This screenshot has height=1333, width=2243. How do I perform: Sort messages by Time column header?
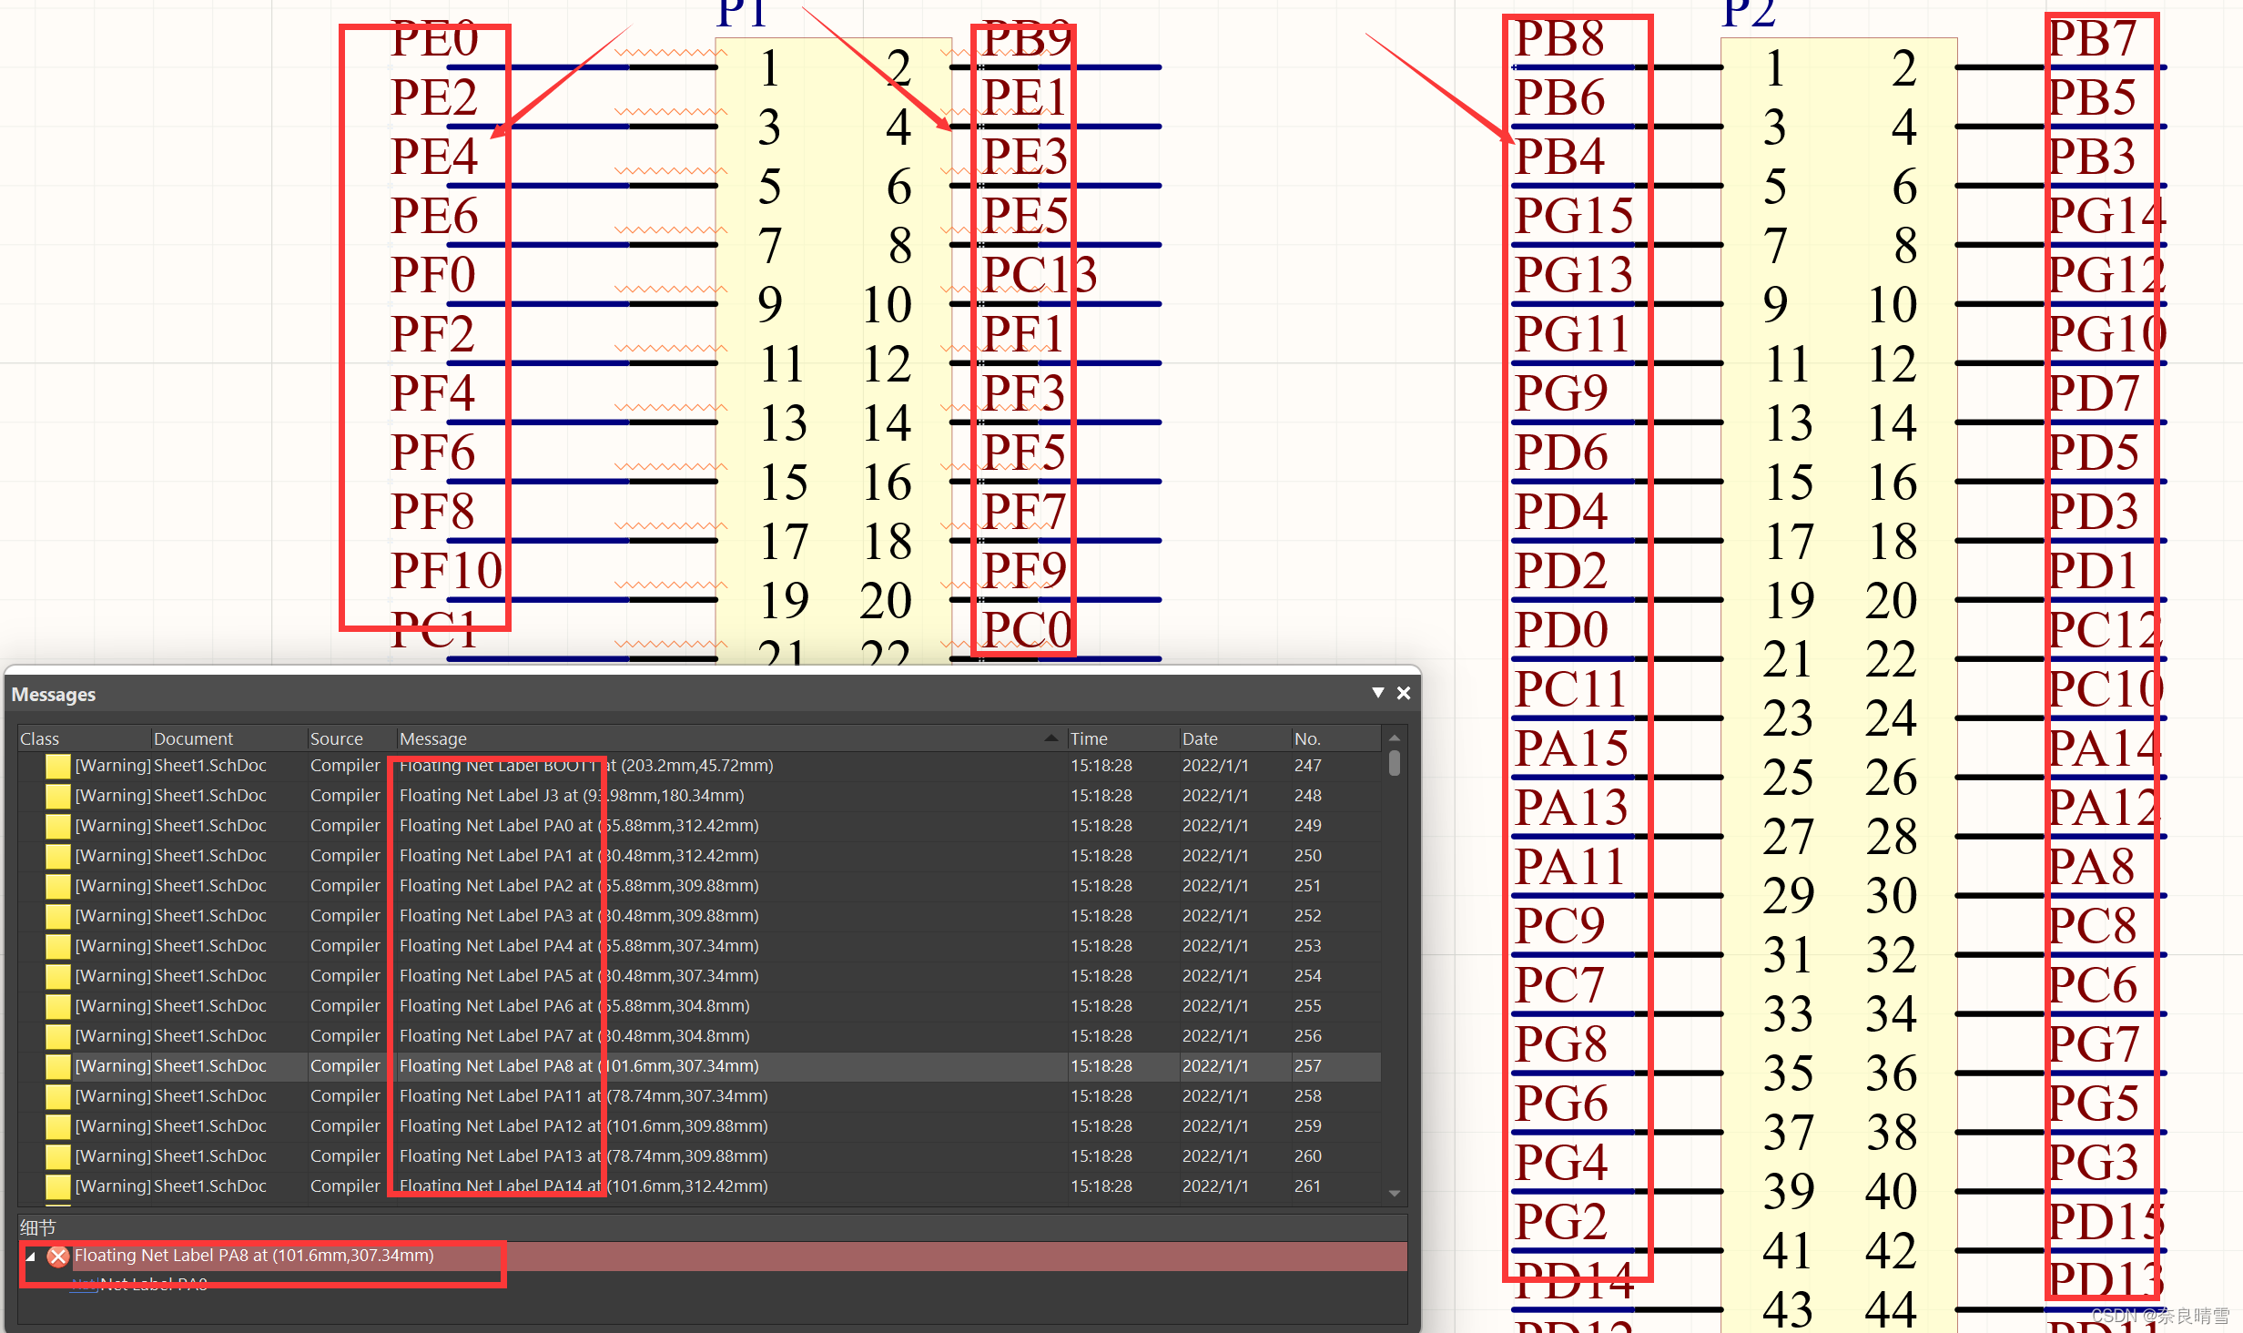coord(1089,738)
